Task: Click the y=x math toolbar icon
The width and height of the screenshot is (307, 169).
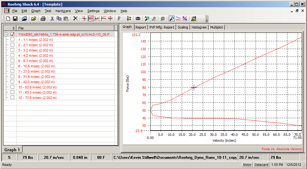Action: coord(178,19)
